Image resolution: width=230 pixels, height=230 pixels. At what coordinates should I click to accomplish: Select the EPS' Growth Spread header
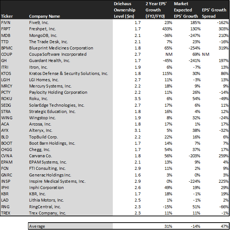click(214, 13)
